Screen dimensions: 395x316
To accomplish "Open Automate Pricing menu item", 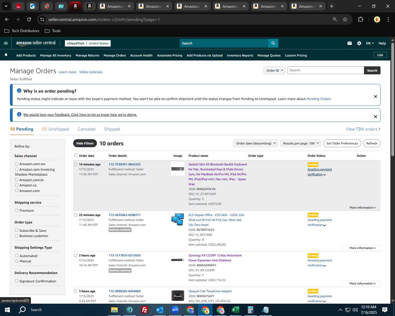I will [x=169, y=56].
